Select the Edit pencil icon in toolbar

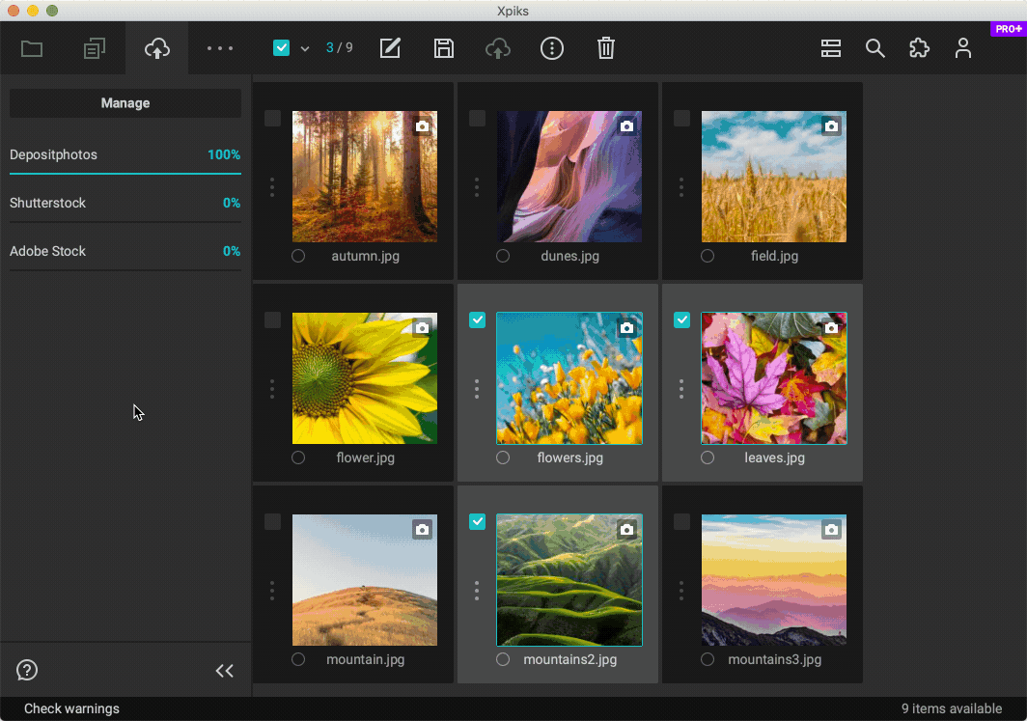click(x=390, y=48)
